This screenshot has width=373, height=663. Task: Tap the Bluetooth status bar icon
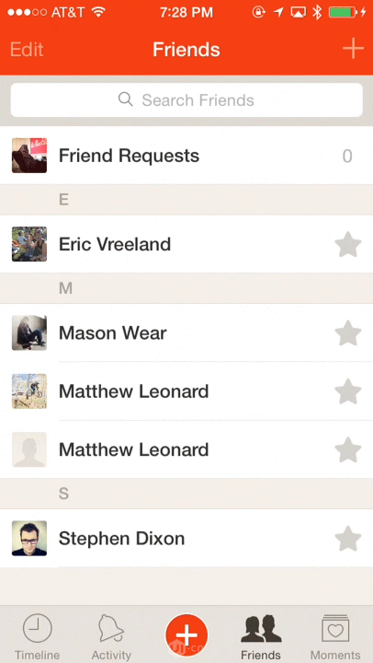pos(317,12)
